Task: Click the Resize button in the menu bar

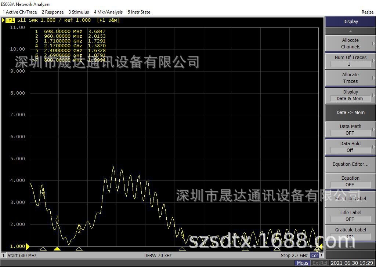Action: 368,12
